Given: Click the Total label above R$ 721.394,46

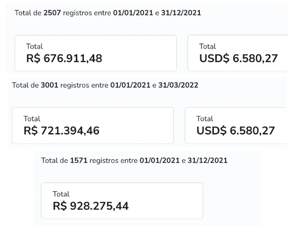Looking at the screenshot, I should point(32,119).
